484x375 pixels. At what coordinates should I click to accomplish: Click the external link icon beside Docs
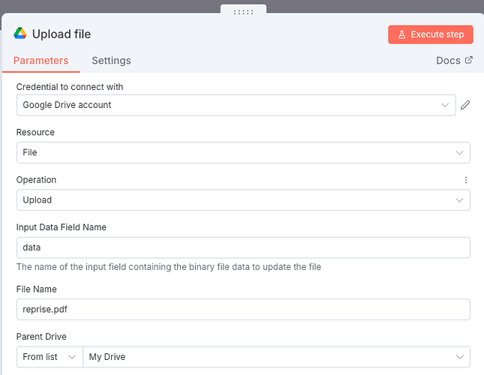click(x=469, y=60)
